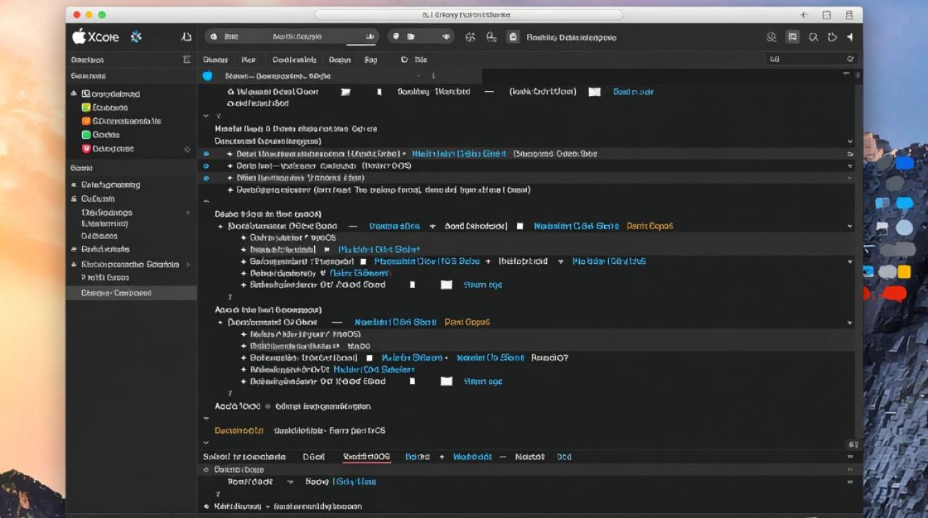This screenshot has height=518, width=928.
Task: Select the first tab in the editor tab row
Action: [x=215, y=60]
